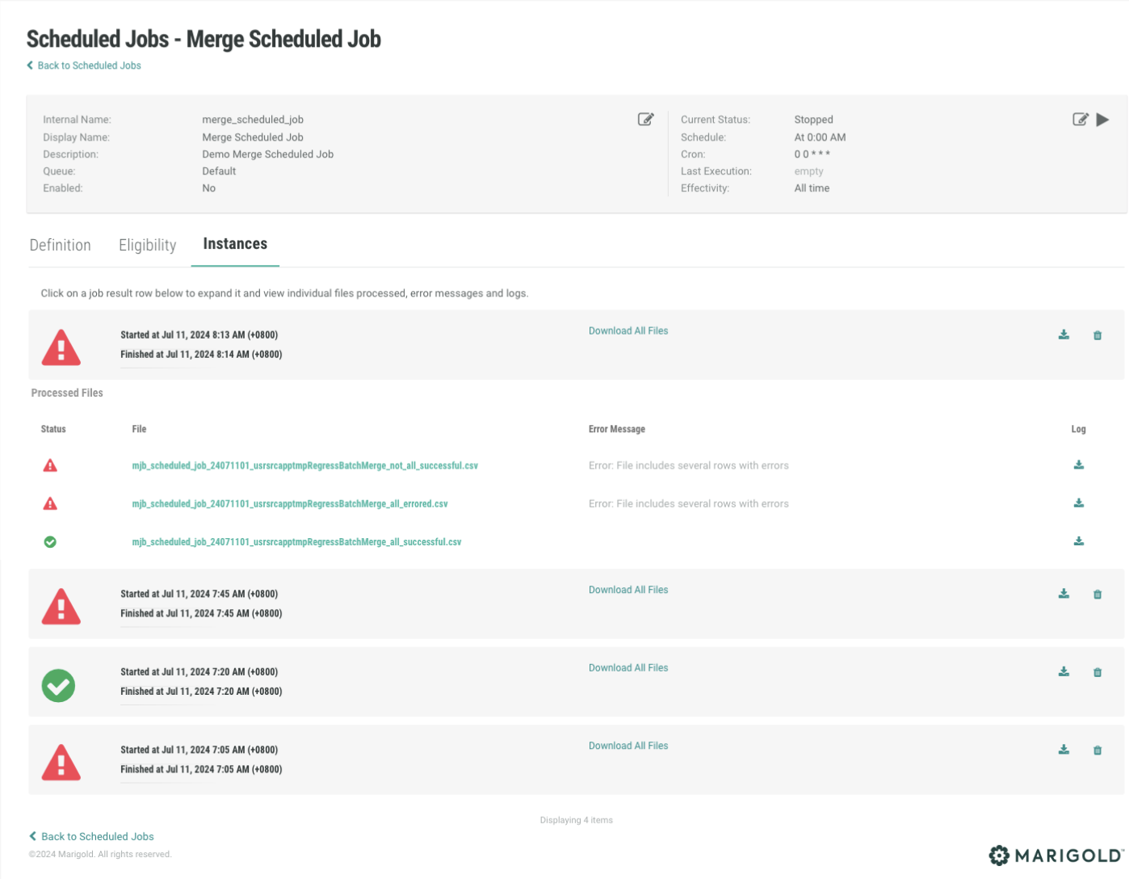The height and width of the screenshot is (879, 1129).
Task: Download files for the 7:20 AM instance
Action: pos(1064,672)
